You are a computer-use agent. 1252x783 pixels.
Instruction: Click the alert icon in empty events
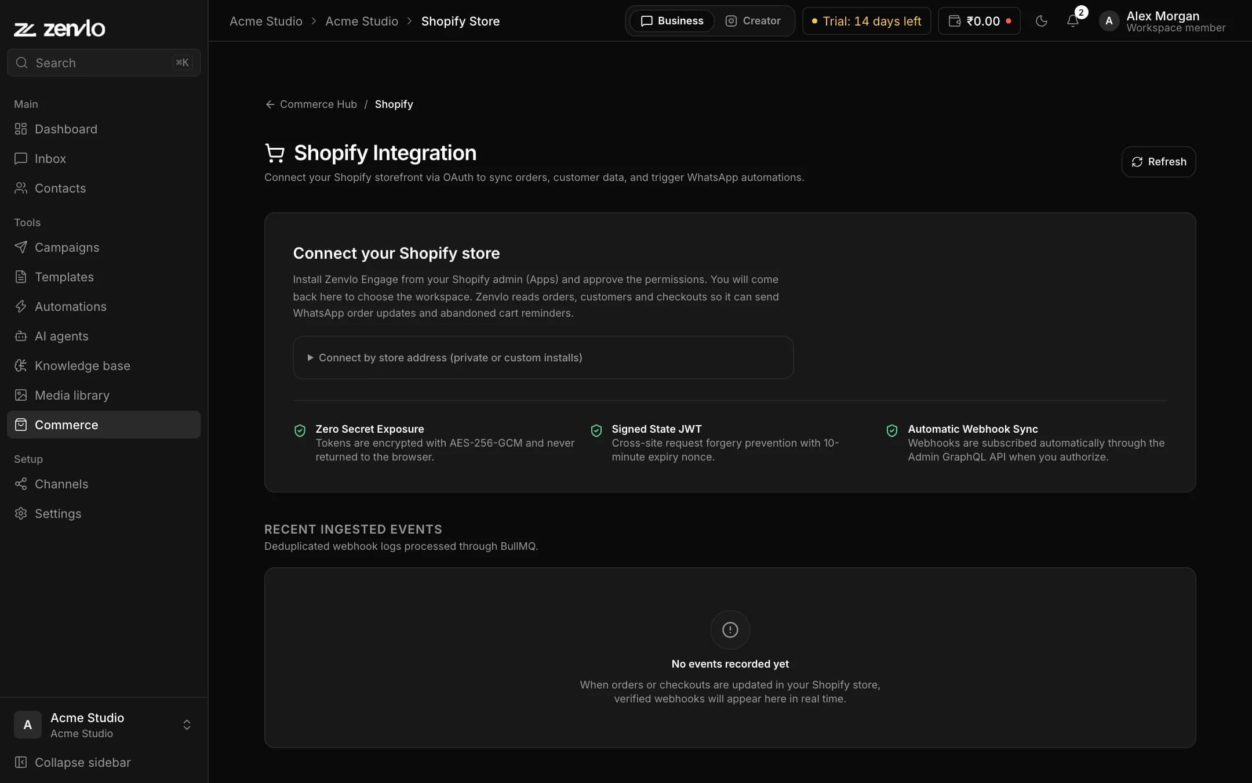[x=730, y=630]
